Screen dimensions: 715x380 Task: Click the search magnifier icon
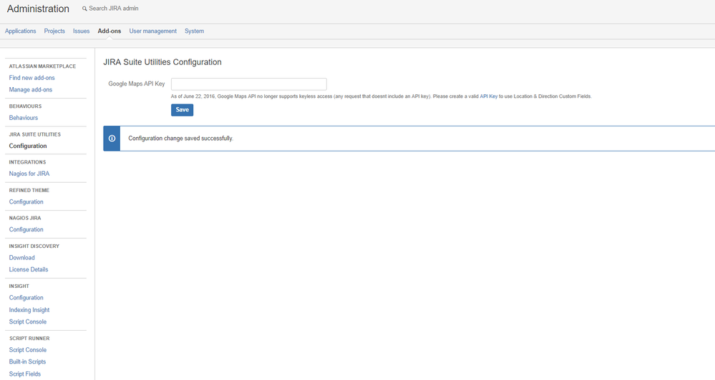(x=84, y=9)
